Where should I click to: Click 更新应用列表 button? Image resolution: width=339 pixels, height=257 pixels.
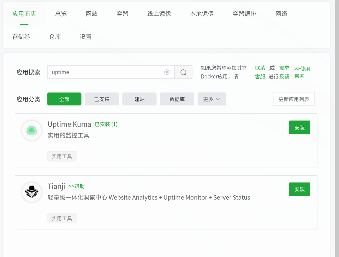point(294,99)
